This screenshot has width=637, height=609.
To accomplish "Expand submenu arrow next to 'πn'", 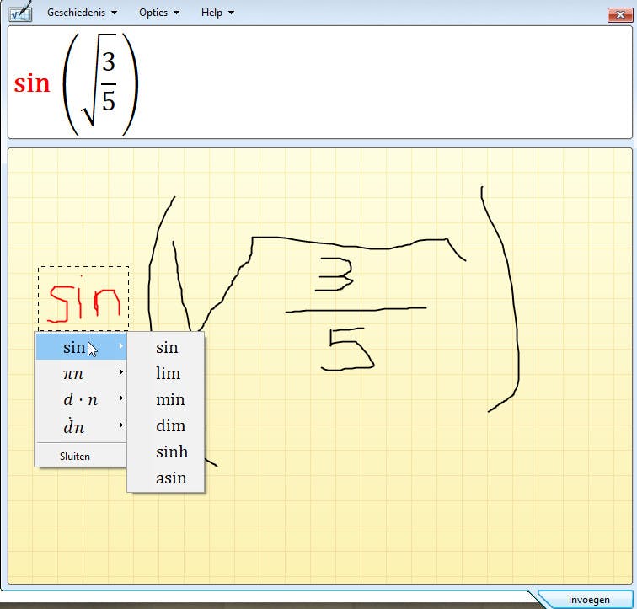I will pyautogui.click(x=120, y=372).
